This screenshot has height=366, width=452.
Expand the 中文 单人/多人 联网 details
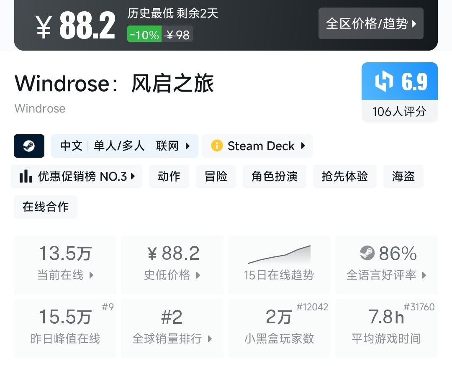coord(124,146)
